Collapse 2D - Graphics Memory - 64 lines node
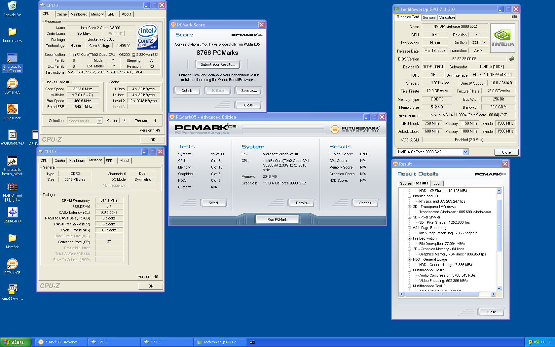555x347 pixels. [x=409, y=249]
